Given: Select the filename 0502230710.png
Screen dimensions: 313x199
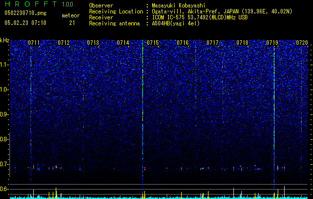Looking at the screenshot, I should pos(25,13).
